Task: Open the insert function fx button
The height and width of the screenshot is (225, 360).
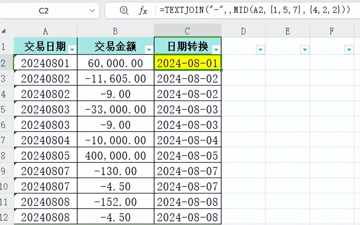Action: [142, 10]
